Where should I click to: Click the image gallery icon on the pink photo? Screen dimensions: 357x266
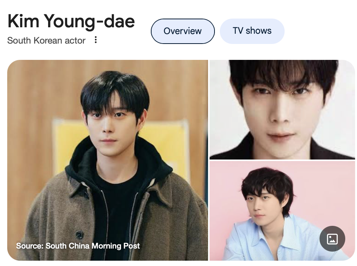[332, 239]
